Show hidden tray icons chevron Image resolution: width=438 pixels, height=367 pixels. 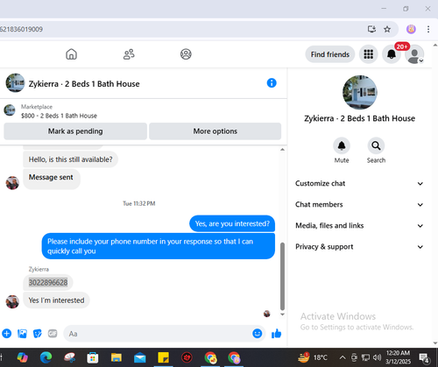tap(343, 357)
